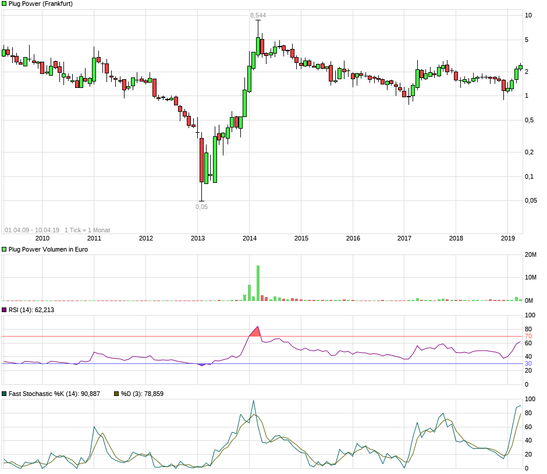Click the 2019 year axis label
Screen dimensions: 547x474
point(508,238)
